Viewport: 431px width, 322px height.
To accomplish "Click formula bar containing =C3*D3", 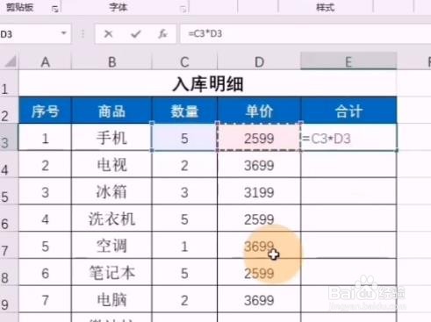I will (x=305, y=34).
